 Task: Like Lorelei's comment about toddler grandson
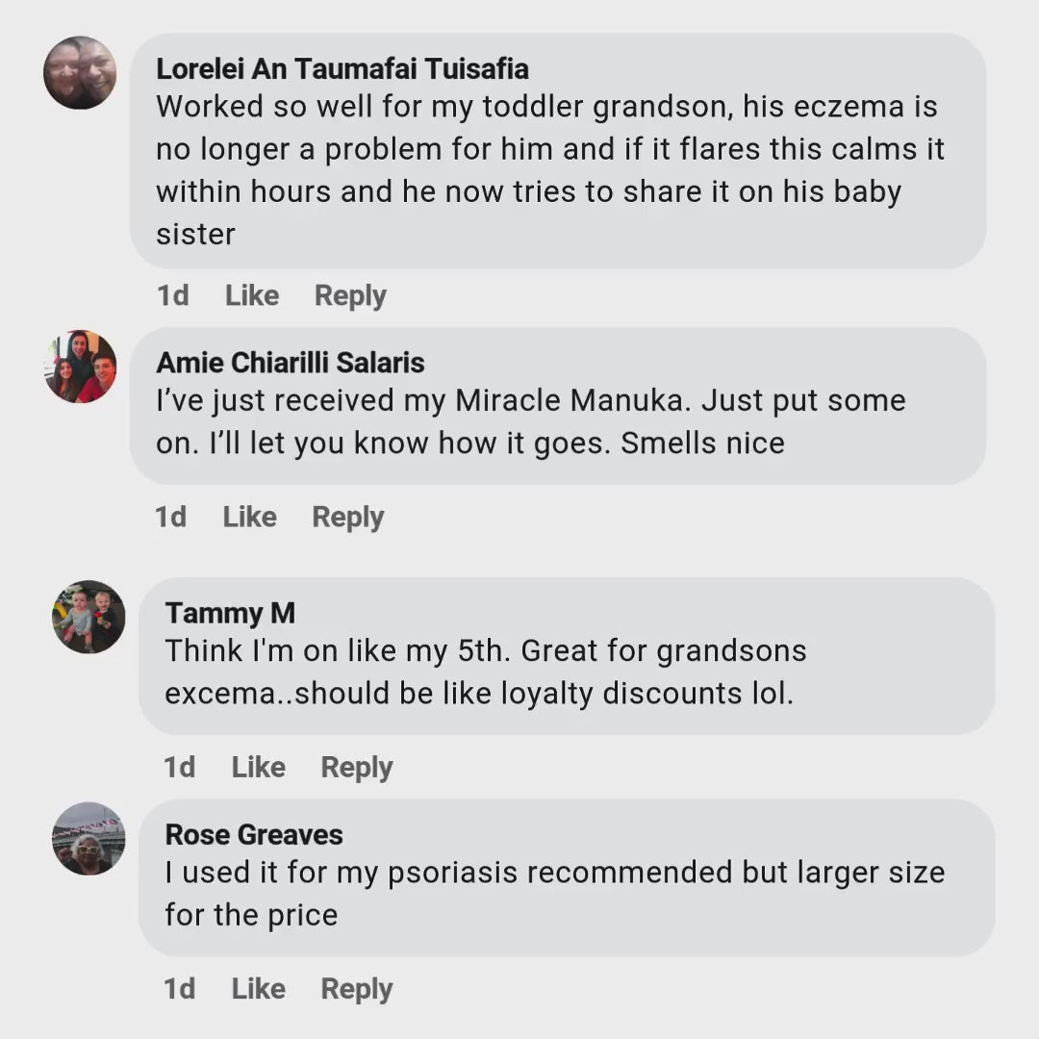coord(252,295)
